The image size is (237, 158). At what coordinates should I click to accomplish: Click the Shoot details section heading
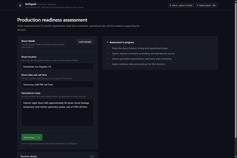[x=28, y=41]
